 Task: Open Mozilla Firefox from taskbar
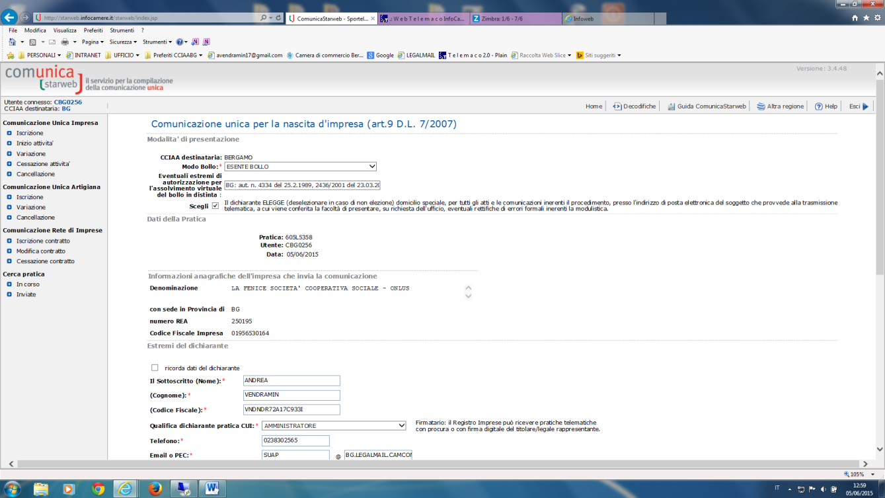(155, 489)
